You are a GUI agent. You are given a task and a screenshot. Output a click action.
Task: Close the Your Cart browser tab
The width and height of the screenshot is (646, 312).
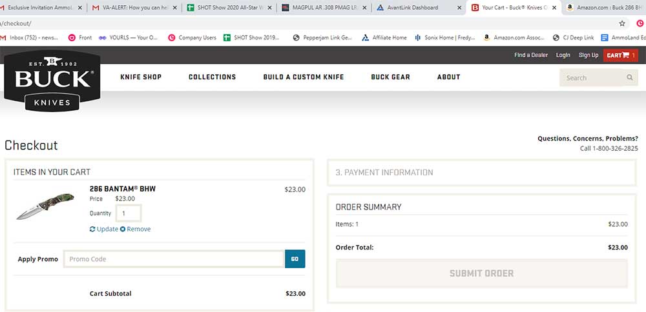point(554,8)
